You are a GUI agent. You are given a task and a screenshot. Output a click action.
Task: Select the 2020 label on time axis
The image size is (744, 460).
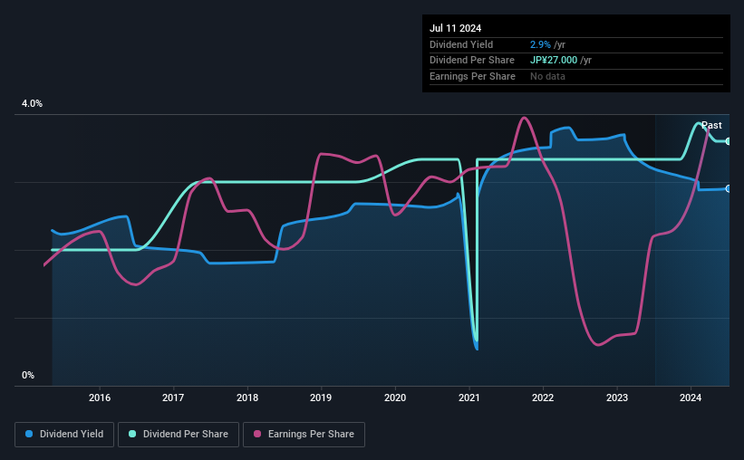coord(395,398)
